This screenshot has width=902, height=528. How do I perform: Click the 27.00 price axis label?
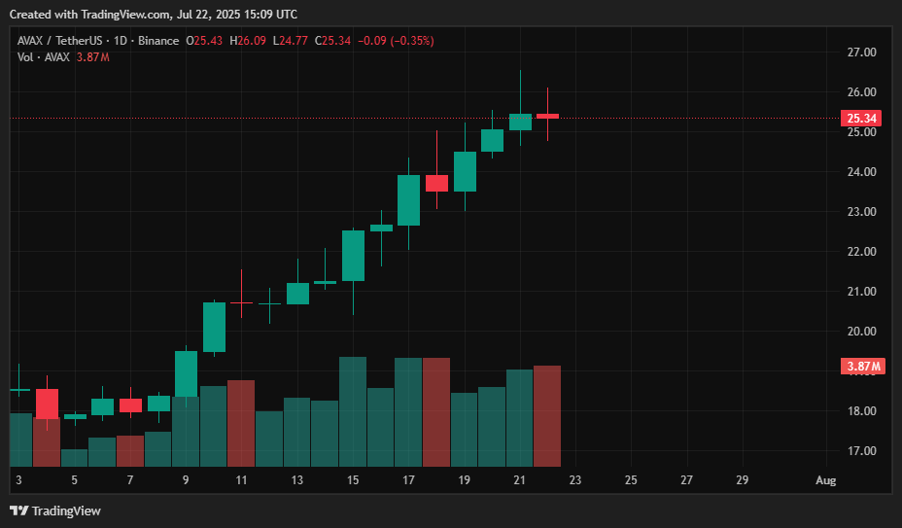coord(861,53)
